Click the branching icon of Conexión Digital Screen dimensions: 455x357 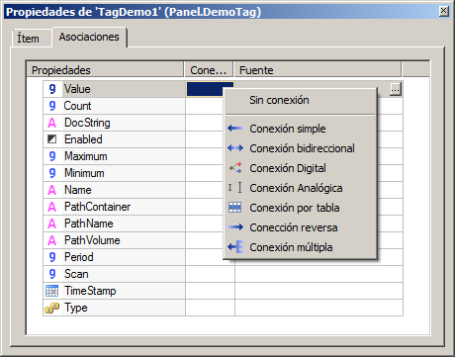click(x=235, y=168)
